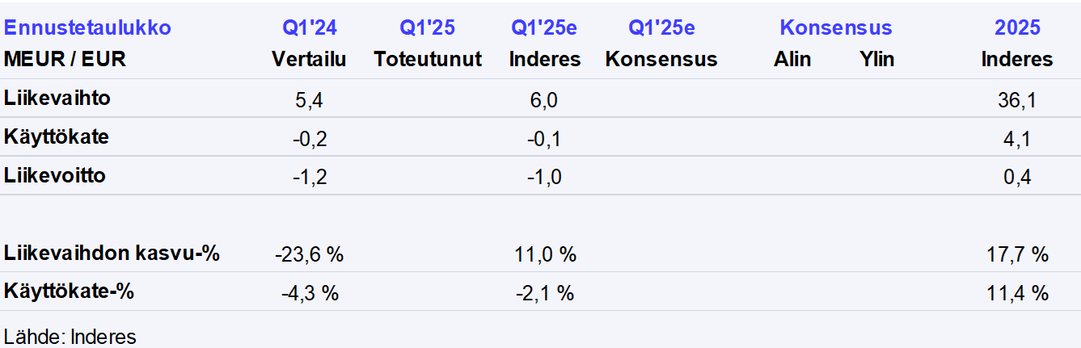
Task: Click the Ylin consensus subheader
Action: point(876,59)
